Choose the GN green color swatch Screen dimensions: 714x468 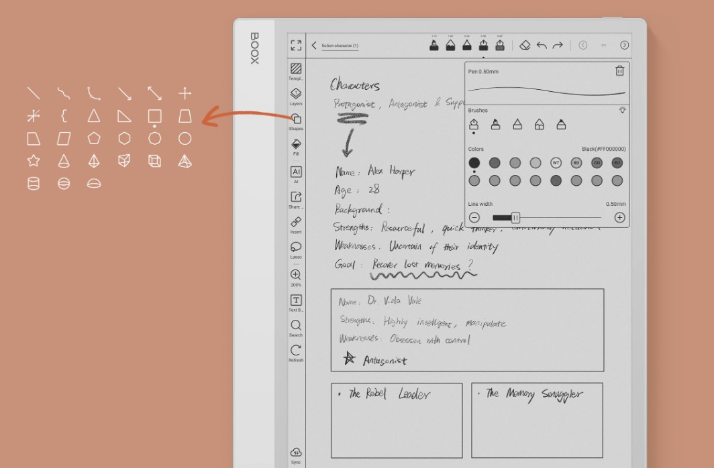point(597,163)
